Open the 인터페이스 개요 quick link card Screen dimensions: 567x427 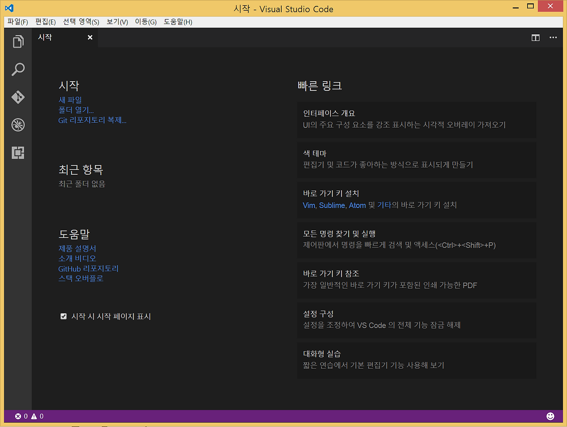click(x=416, y=120)
